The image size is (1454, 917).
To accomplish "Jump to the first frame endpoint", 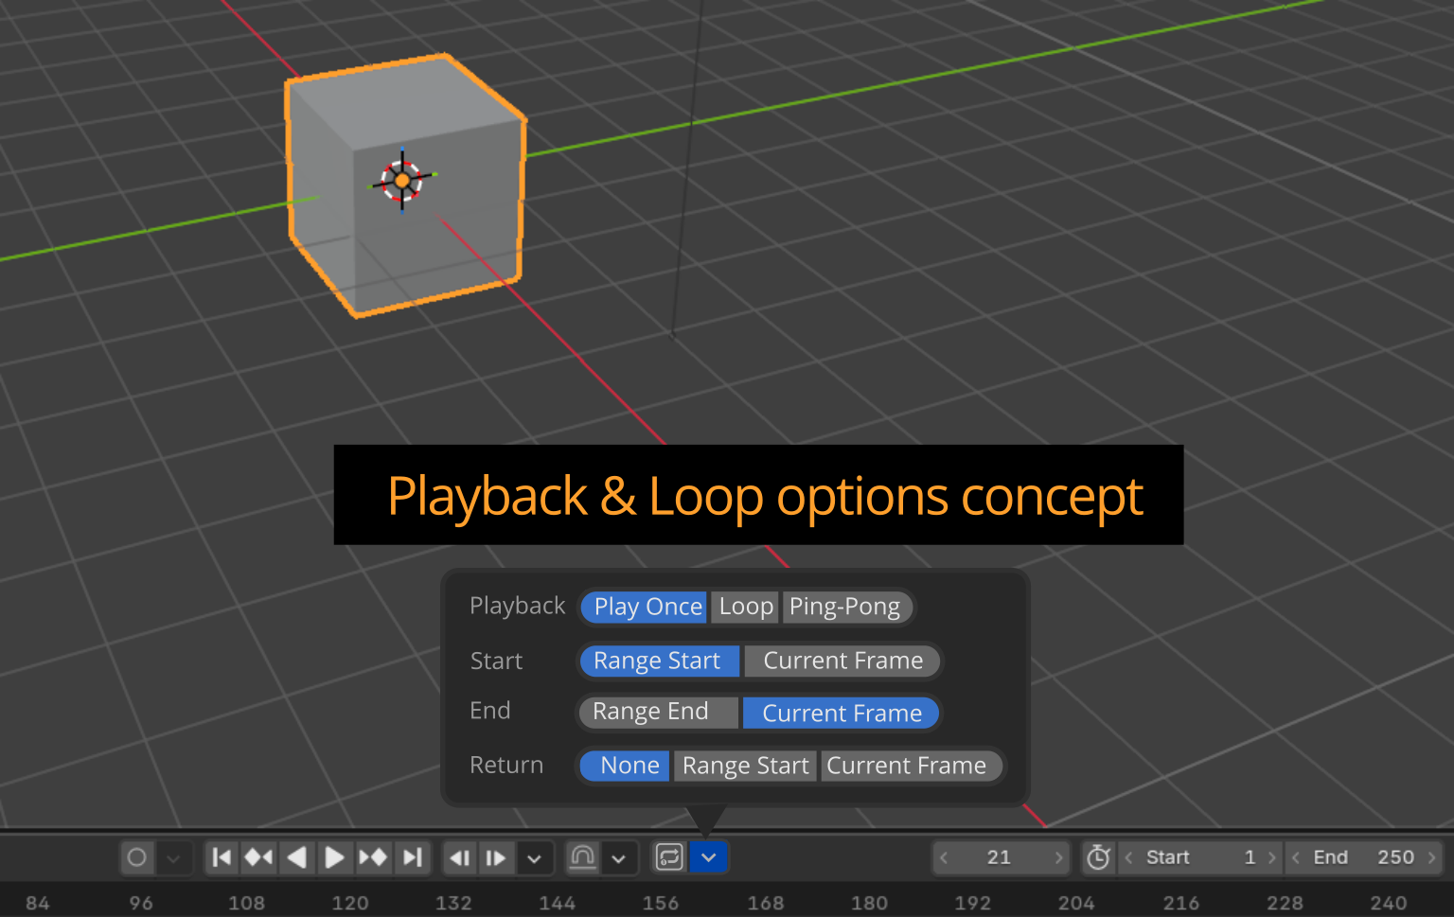I will (222, 857).
